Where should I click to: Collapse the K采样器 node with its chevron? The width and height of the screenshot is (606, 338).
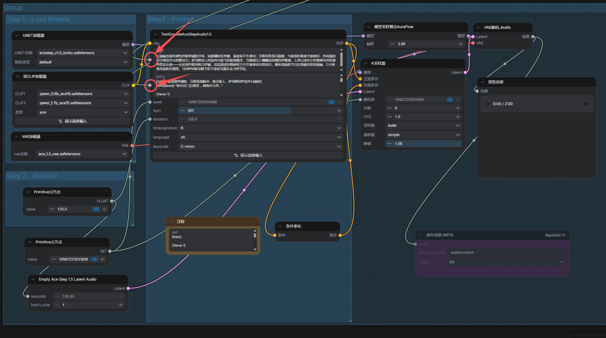[x=366, y=63]
